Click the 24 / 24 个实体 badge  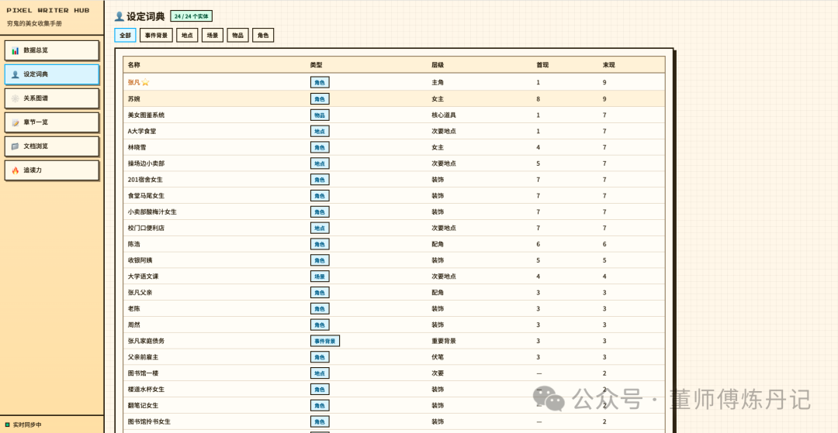[192, 16]
